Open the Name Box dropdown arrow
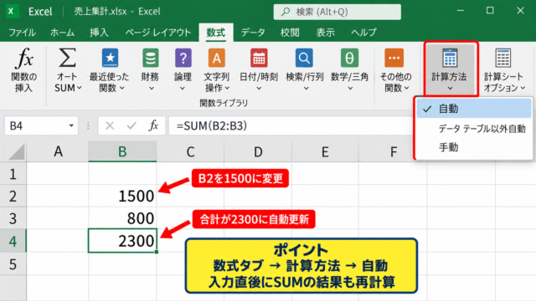Viewport: 536px width, 301px height. 71,125
